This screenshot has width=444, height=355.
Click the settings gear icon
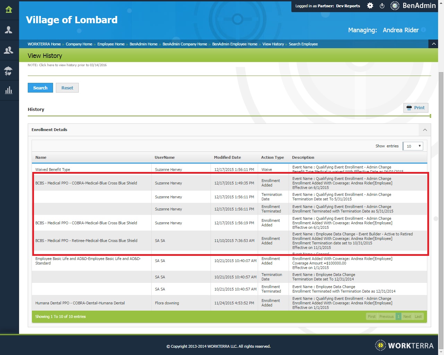(370, 6)
